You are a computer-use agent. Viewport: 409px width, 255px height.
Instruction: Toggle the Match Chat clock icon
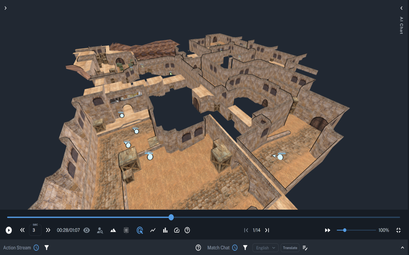235,248
